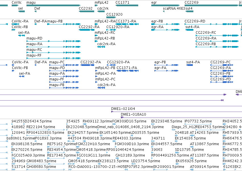The width and height of the screenshot is (242, 171).
Task: Select the mRpL42-RA transcript label
Action: 105,21
